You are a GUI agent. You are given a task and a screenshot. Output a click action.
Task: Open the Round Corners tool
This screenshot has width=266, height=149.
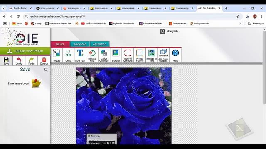(128, 55)
